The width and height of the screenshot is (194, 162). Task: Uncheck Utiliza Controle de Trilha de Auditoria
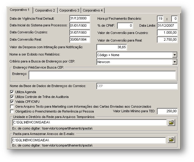tap(12, 97)
